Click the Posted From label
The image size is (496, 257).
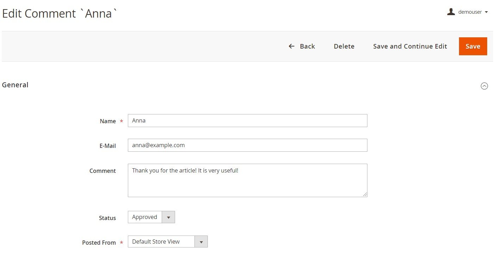click(x=99, y=243)
